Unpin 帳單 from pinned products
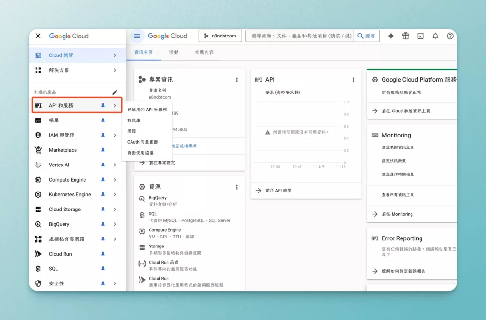The width and height of the screenshot is (486, 320). tap(103, 120)
